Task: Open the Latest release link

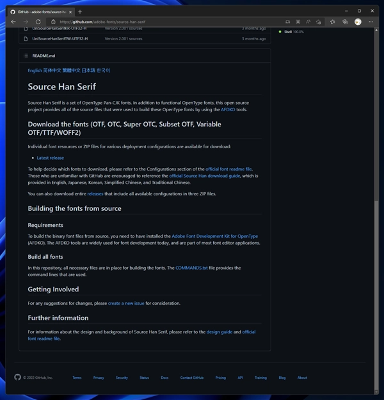Action: pyautogui.click(x=51, y=158)
